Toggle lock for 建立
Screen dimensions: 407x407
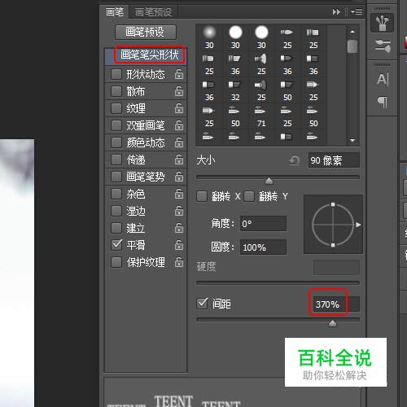(x=179, y=228)
